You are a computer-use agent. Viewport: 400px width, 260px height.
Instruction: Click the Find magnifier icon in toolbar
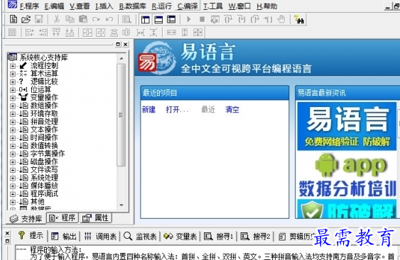[126, 19]
